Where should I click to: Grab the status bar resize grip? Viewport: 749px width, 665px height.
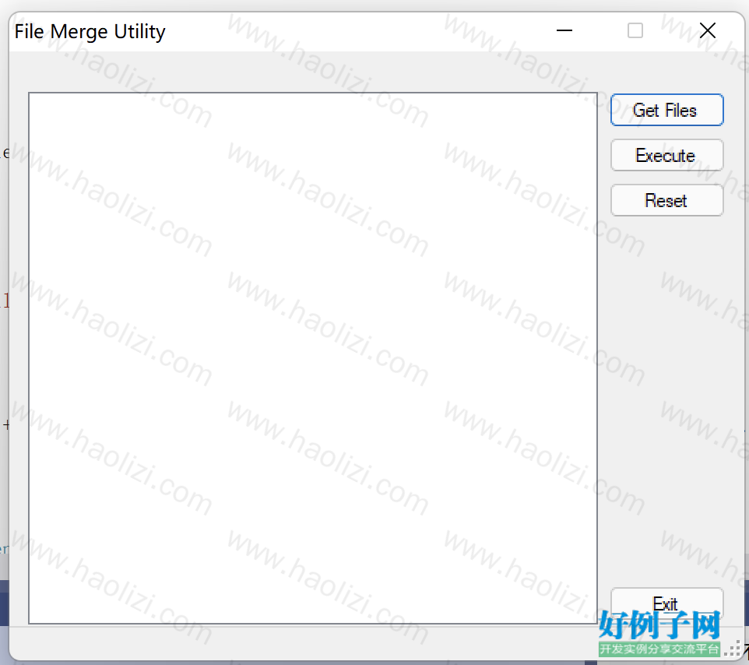click(733, 649)
